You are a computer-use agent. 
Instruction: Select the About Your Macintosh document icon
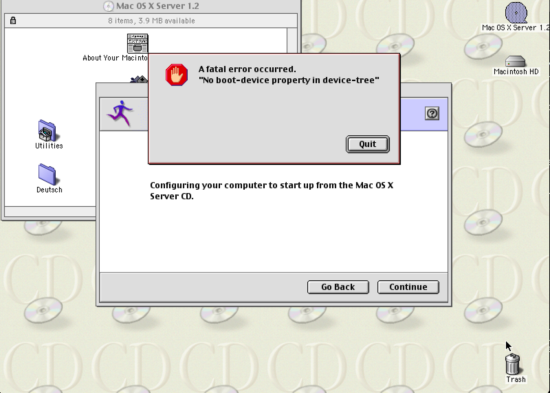tap(137, 43)
